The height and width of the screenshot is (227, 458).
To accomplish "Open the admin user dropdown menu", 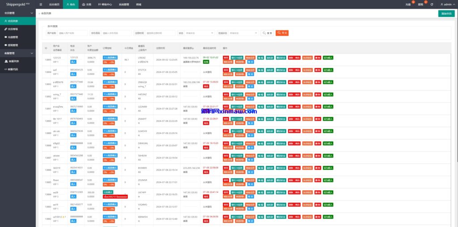I will (447, 4).
